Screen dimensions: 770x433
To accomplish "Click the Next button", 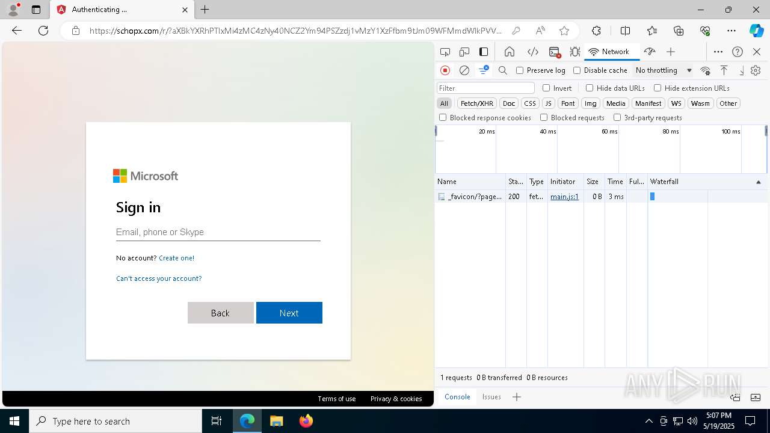I will (x=289, y=313).
